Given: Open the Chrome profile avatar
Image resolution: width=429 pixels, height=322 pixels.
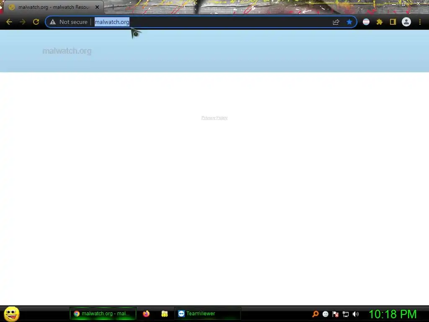Looking at the screenshot, I should coord(406,22).
